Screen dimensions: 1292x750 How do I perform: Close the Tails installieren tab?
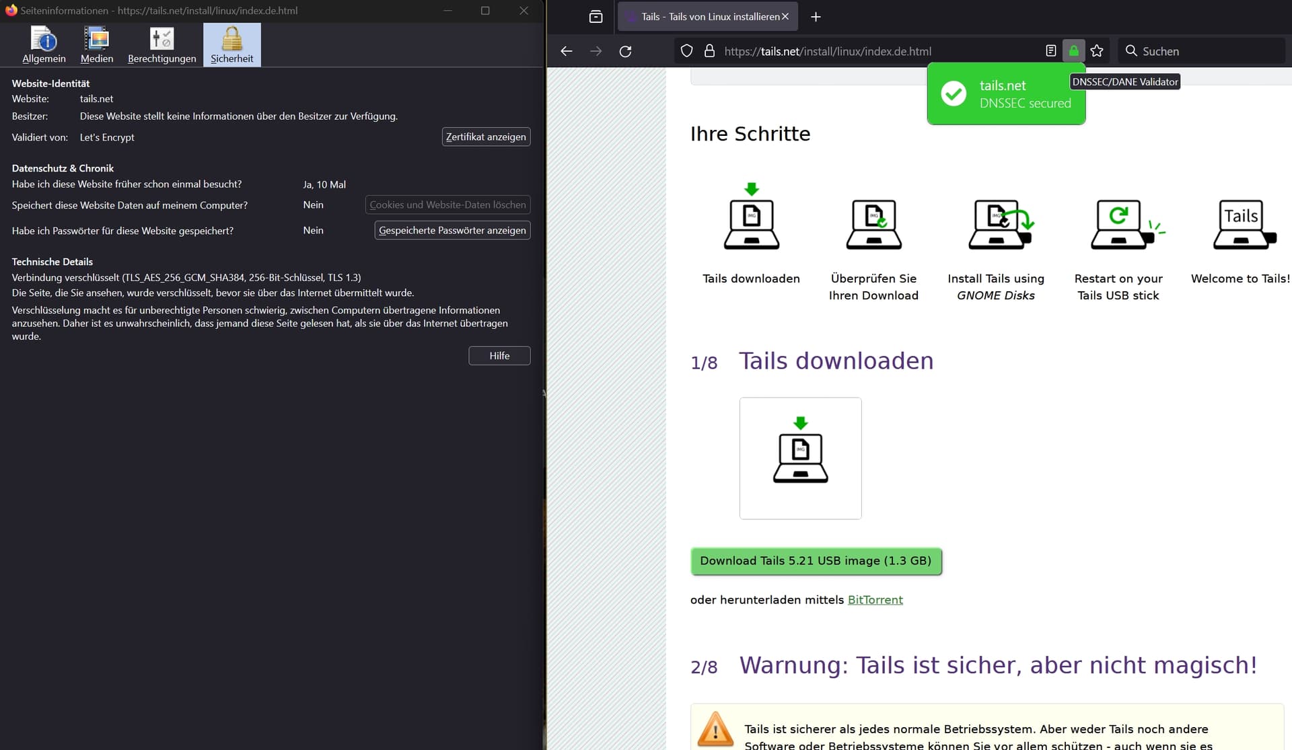pyautogui.click(x=785, y=17)
